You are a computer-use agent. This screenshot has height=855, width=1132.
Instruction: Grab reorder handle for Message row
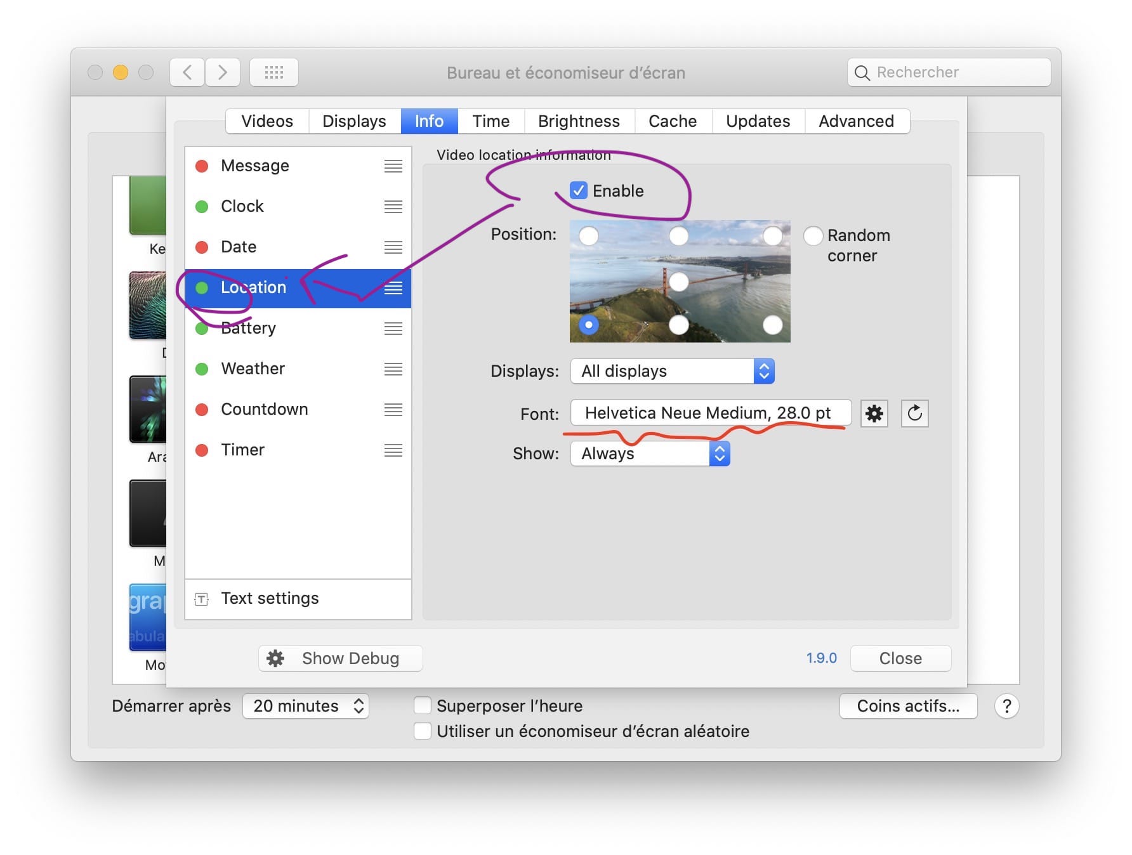393,166
